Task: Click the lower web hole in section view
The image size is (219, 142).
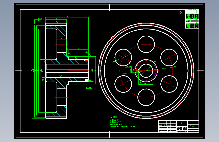Action: coord(62,97)
